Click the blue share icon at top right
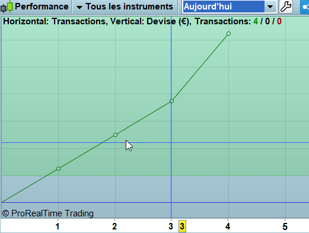The height and width of the screenshot is (233, 309). point(305,7)
